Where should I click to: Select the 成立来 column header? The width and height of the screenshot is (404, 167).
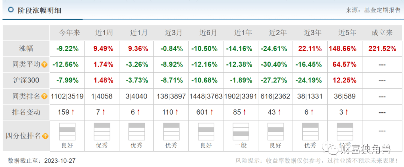click(382, 33)
